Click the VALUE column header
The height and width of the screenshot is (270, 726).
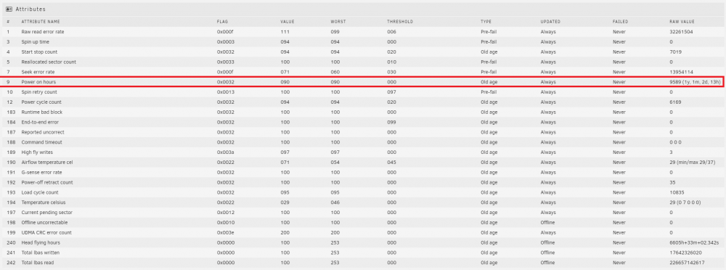point(287,22)
